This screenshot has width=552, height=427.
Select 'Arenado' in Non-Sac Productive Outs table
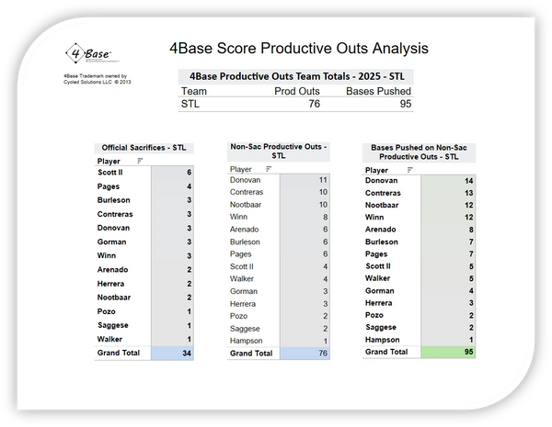tap(245, 230)
